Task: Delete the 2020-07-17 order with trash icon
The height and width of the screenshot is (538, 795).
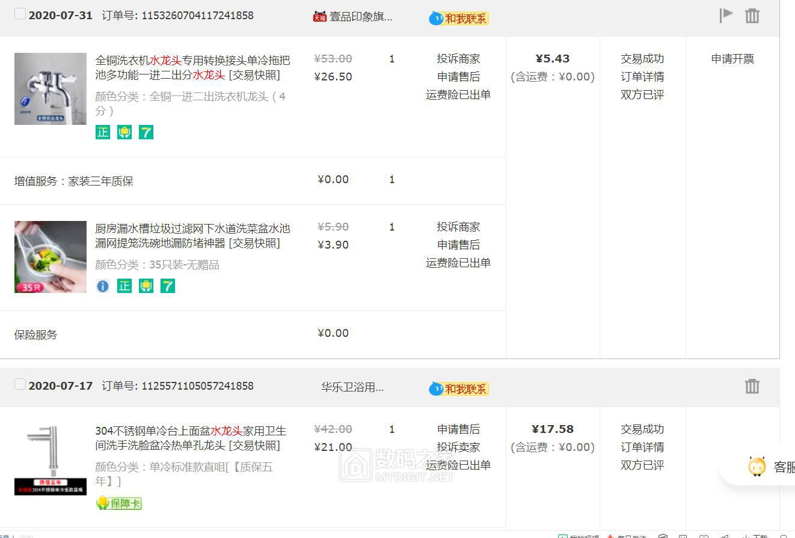Action: tap(752, 386)
